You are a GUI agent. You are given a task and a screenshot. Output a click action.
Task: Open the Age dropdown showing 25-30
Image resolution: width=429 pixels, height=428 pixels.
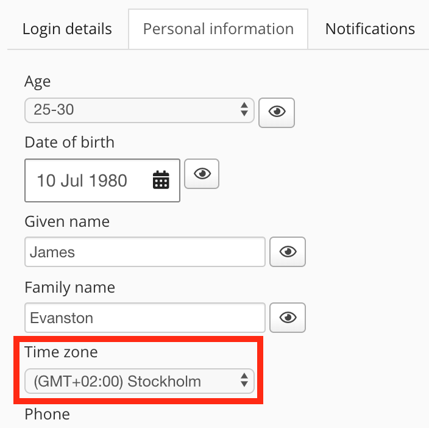pos(139,110)
